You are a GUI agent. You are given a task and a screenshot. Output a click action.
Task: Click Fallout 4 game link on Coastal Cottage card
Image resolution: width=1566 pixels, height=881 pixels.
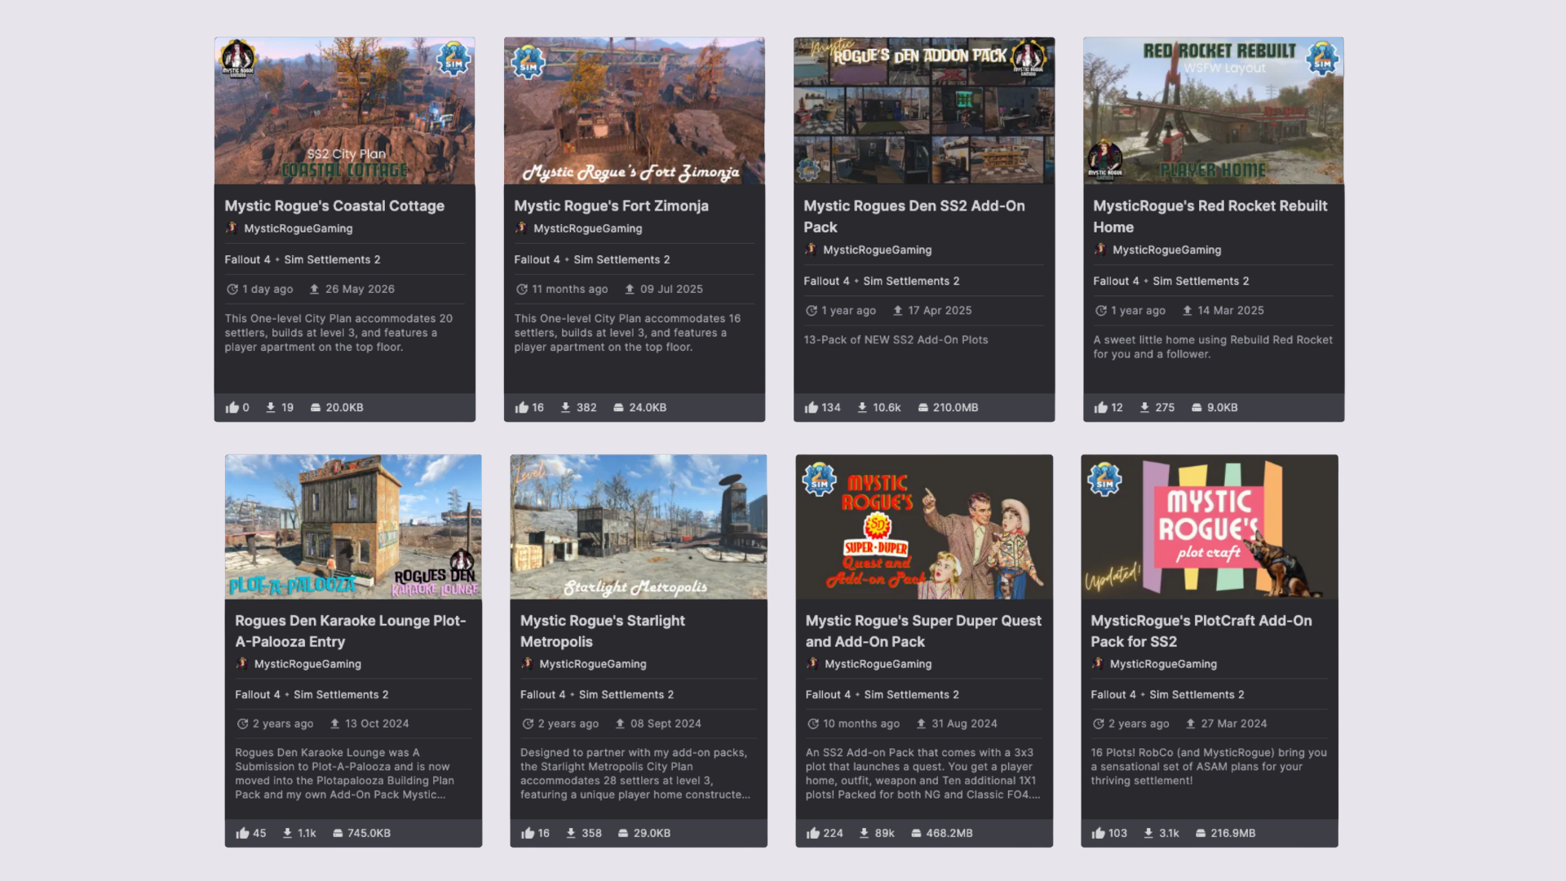pos(247,259)
